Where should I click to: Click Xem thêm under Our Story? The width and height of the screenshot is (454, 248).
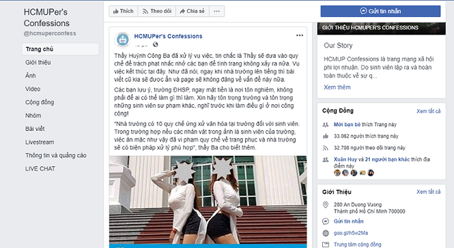click(x=337, y=87)
